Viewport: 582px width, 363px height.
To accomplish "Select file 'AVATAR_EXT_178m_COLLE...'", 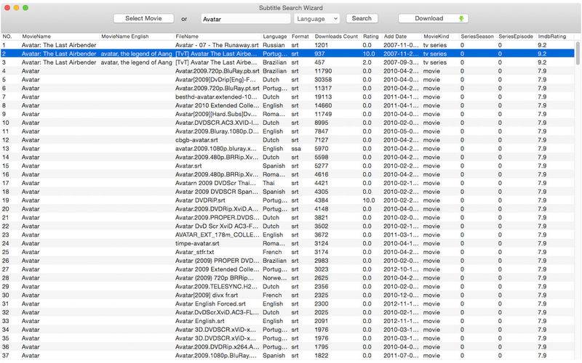I will pyautogui.click(x=217, y=234).
